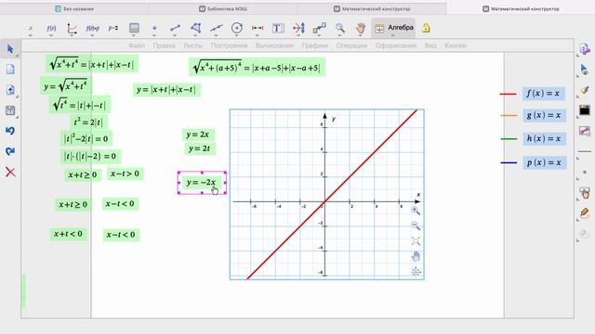
Task: Select the g(x) = x function label
Action: [x=544, y=115]
